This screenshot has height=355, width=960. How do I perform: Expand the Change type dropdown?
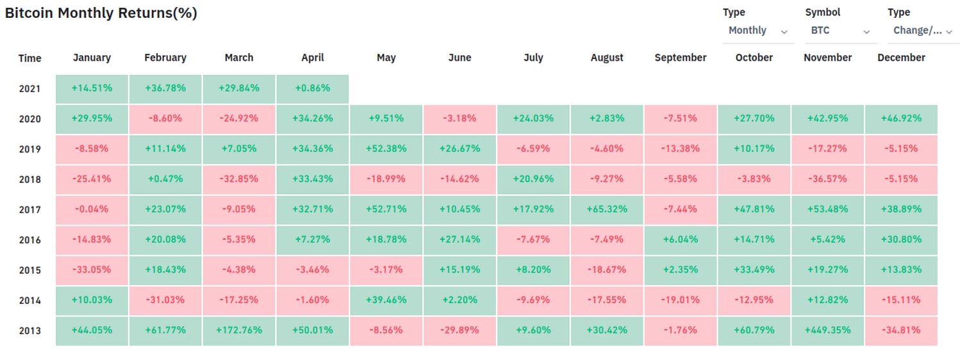click(x=922, y=31)
